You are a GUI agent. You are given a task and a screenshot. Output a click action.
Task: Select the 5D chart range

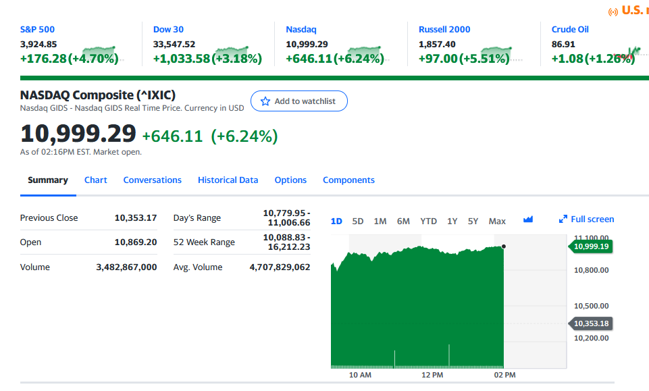tap(358, 221)
